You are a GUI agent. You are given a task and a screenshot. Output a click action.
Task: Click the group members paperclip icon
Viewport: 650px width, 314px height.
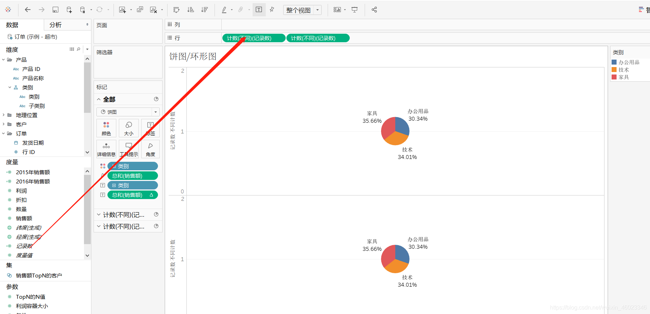(241, 10)
